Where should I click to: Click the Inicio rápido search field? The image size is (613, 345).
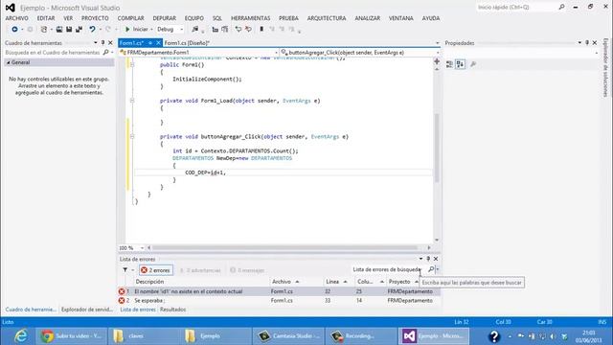pyautogui.click(x=516, y=7)
